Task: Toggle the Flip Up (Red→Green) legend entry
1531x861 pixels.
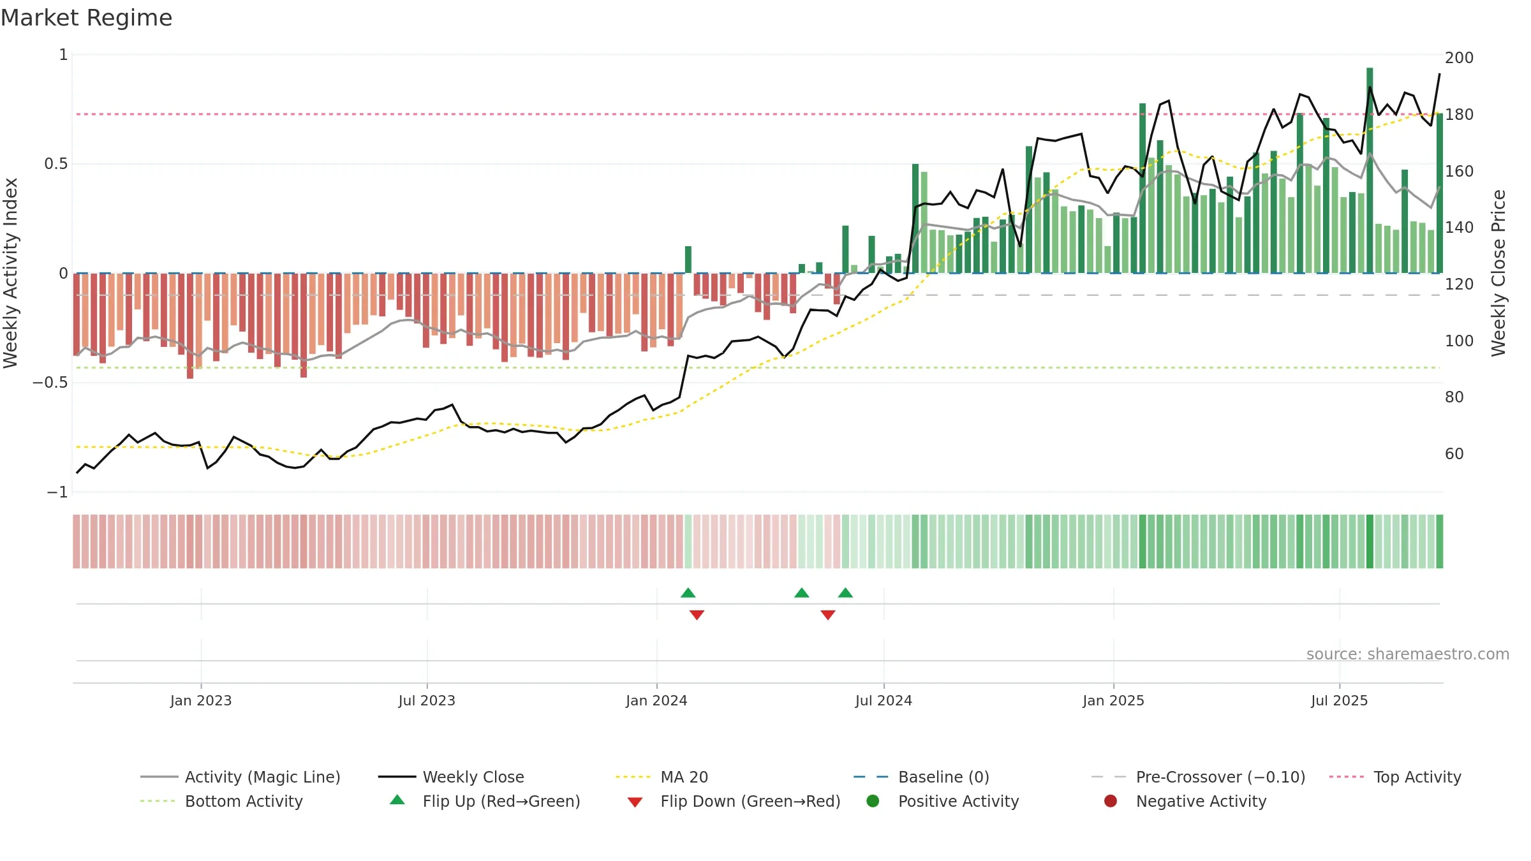Action: pos(485,801)
